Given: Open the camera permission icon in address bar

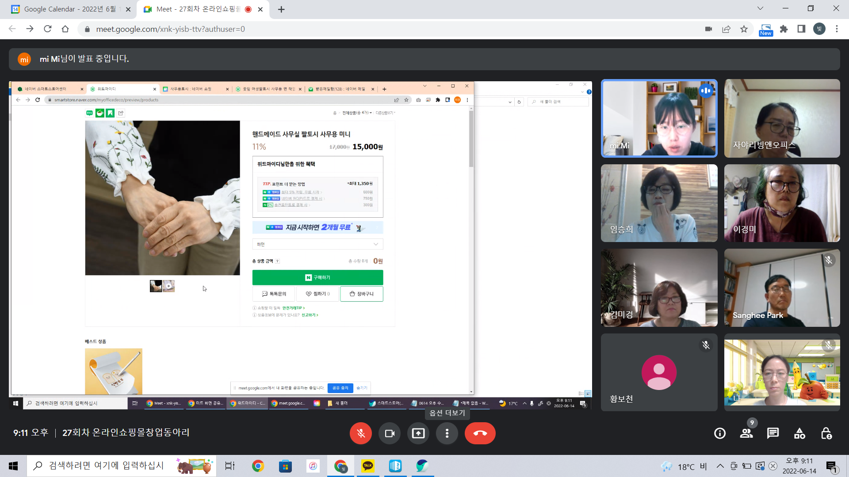Looking at the screenshot, I should (x=708, y=29).
